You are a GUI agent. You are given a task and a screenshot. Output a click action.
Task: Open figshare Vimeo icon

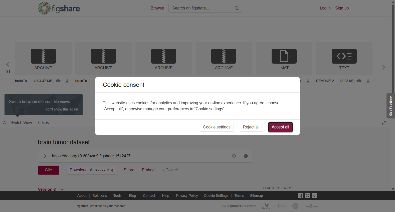pyautogui.click(x=314, y=196)
